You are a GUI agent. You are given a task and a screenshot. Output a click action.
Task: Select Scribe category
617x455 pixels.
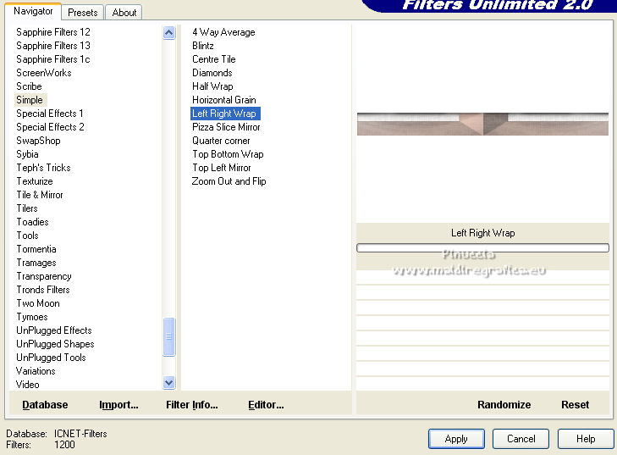[x=29, y=86]
